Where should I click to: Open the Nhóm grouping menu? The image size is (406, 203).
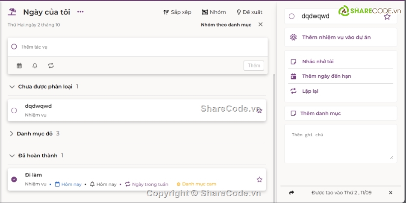tap(214, 12)
